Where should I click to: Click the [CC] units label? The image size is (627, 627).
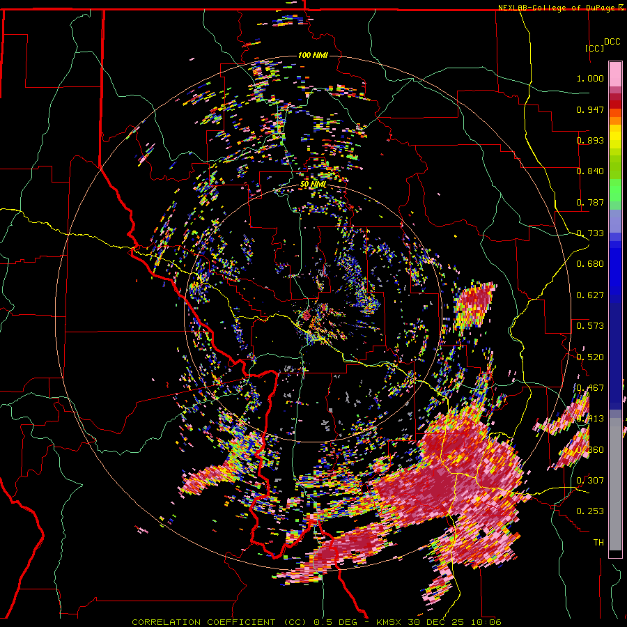click(594, 48)
